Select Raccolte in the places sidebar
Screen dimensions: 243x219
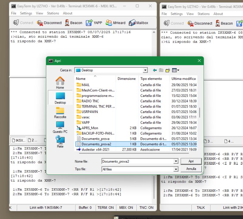point(60,113)
